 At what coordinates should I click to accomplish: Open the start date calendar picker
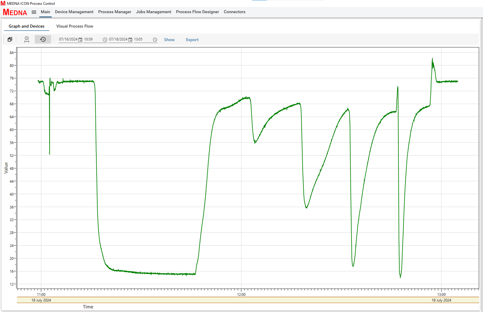tap(80, 40)
